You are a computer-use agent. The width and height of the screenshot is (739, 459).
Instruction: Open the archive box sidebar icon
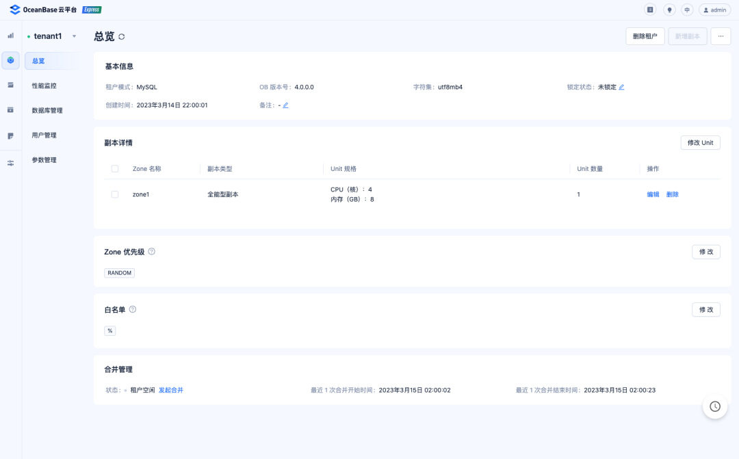[x=10, y=110]
